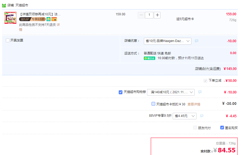Click the 实付款 label
Viewport: 243px width, 155px height.
pyautogui.click(x=207, y=151)
